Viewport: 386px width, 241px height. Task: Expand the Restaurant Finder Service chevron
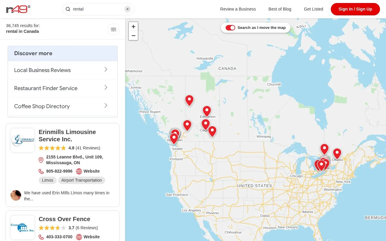point(106,88)
